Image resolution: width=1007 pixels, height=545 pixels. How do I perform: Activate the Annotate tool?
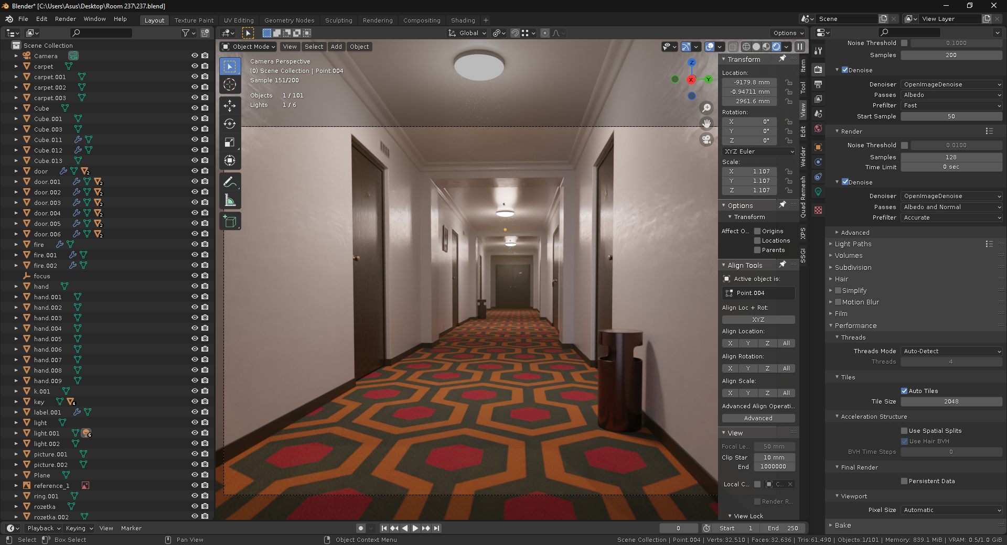(x=230, y=182)
